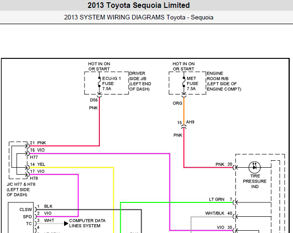The width and height of the screenshot is (293, 233).
Task: Click the subtitle '2013 SYSTEM WIRING DIAGRAMS Toyota - Sequoia'
Action: click(x=139, y=17)
